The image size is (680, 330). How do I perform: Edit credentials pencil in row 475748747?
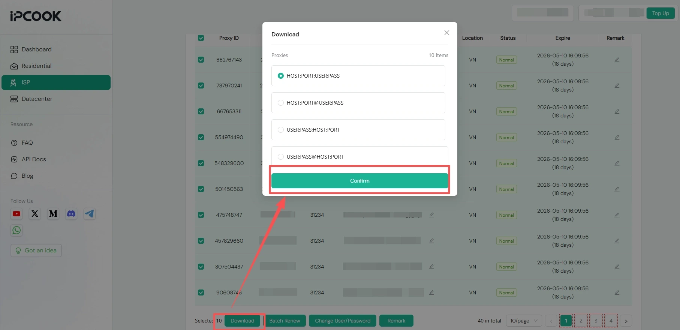coord(431,215)
